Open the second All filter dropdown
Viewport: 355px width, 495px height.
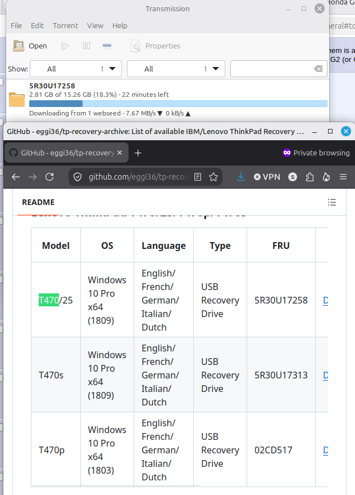click(x=176, y=69)
